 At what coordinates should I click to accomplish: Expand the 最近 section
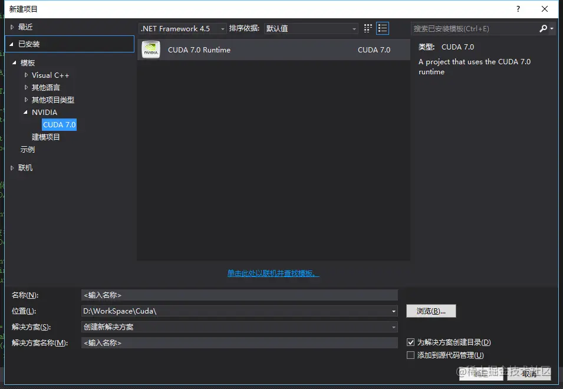point(12,27)
